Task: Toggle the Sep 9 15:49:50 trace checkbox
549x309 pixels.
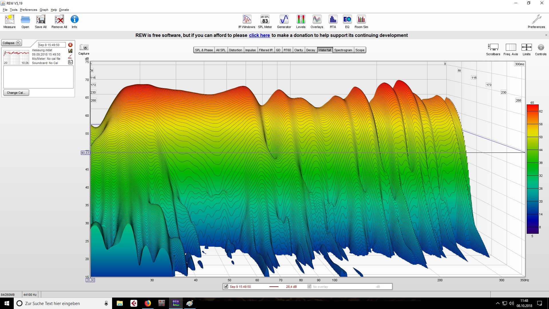Action: tap(226, 286)
